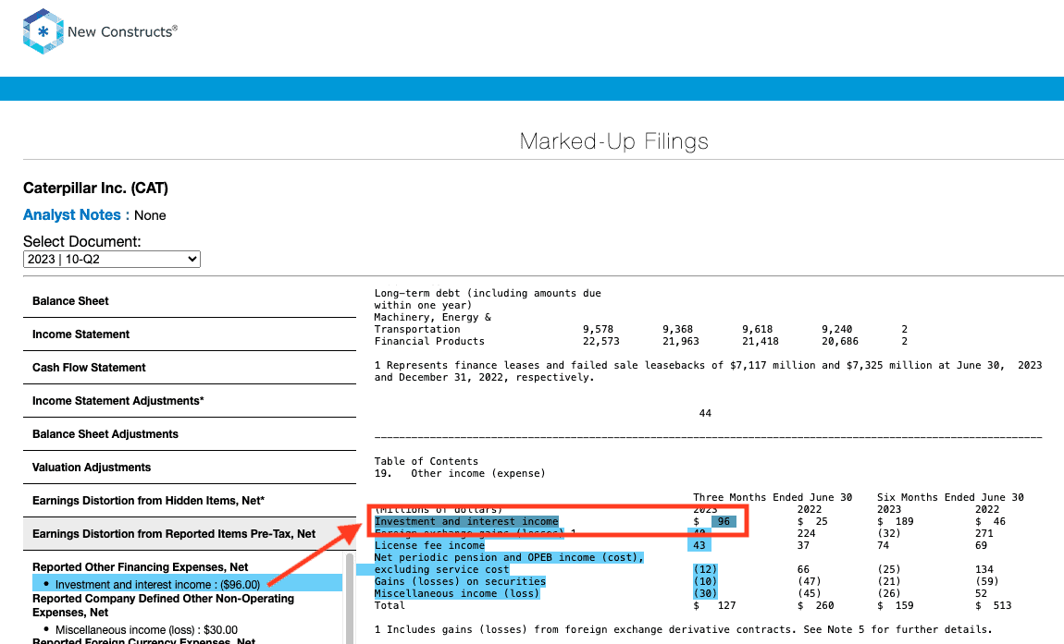Image resolution: width=1064 pixels, height=644 pixels.
Task: Click the New Constructs hexagon logo
Action: (x=43, y=31)
